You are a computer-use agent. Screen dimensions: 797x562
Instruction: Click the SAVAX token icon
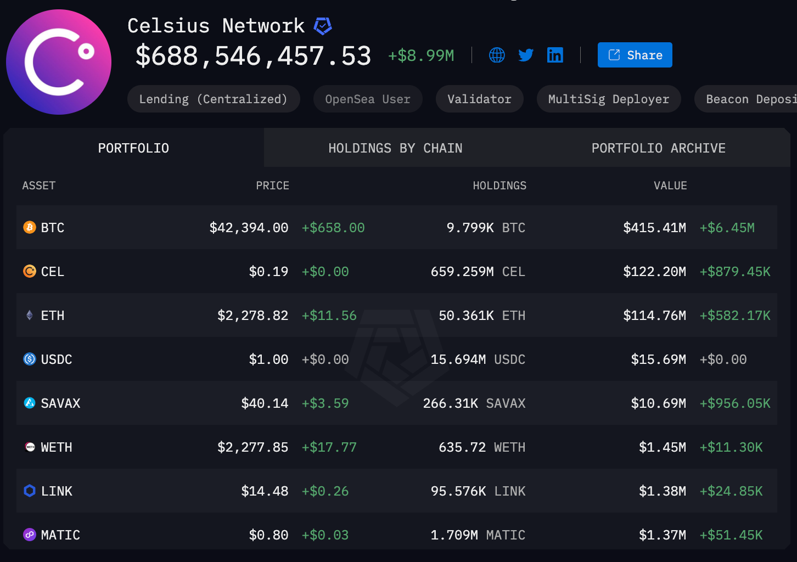point(30,403)
